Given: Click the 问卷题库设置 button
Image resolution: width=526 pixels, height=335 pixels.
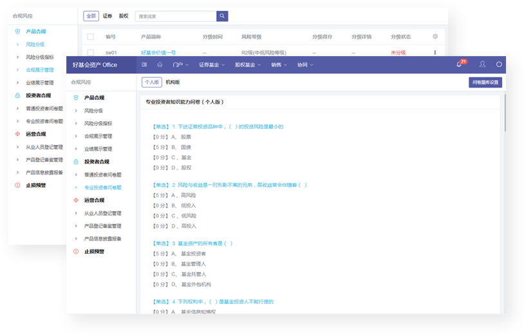Looking at the screenshot, I should point(485,82).
